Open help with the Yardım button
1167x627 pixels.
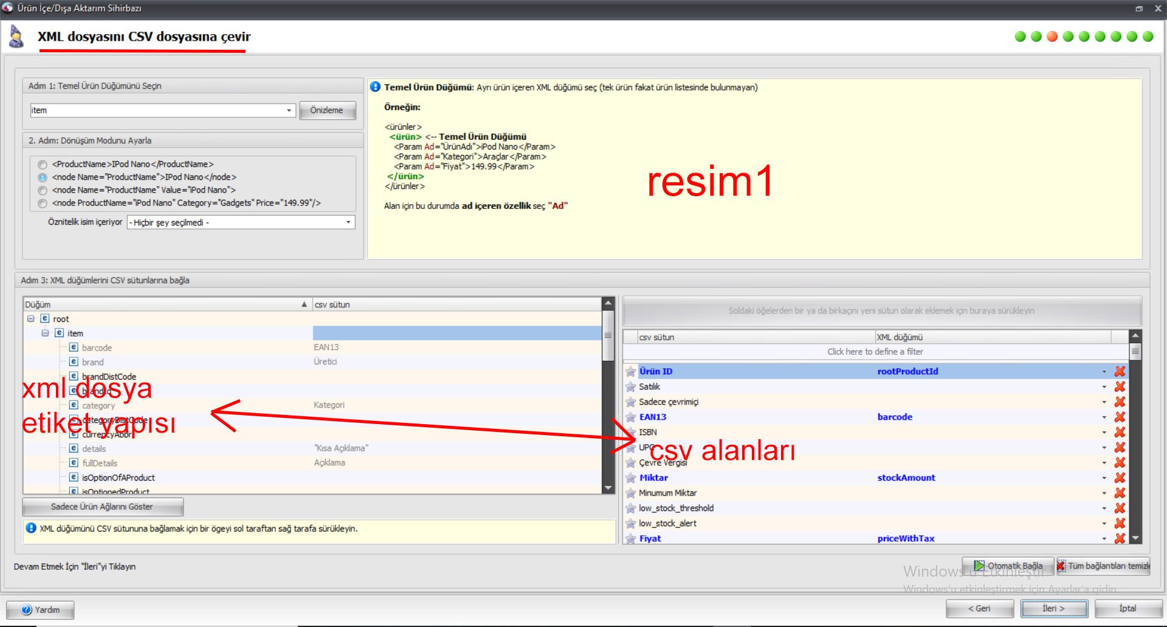coord(40,610)
